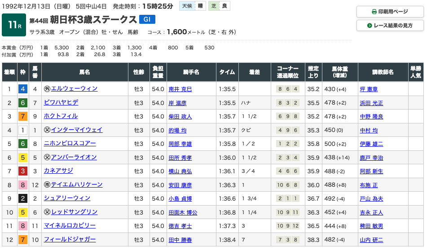
Task: Click the printer icon for the print page
Action: [x=374, y=12]
